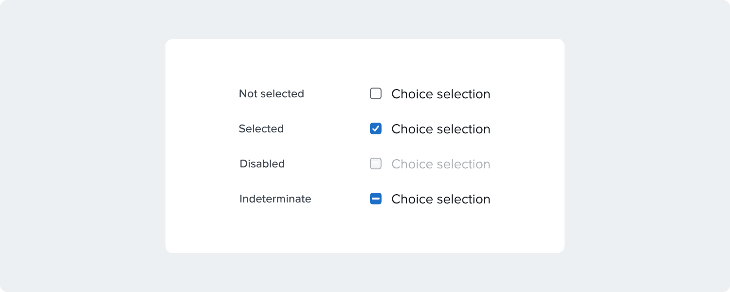Check the empty checkbox in Not selected row
The width and height of the screenshot is (730, 292).
(x=376, y=93)
